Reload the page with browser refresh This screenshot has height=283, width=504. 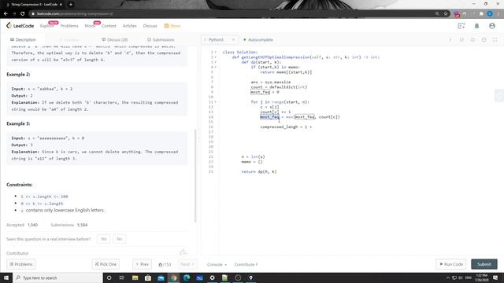pyautogui.click(x=22, y=14)
